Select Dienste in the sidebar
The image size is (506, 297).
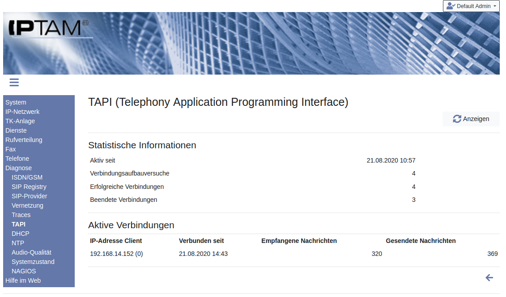pyautogui.click(x=16, y=130)
